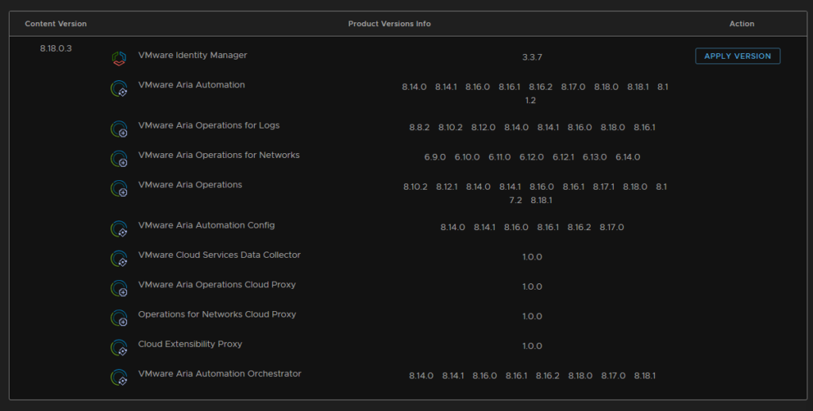Viewport: 813px width, 411px height.
Task: Click the VMware Aria Operations for Logs label
Action: pos(209,125)
